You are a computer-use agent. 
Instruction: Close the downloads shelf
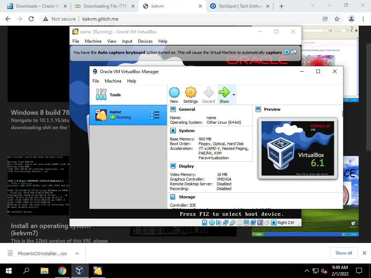[x=364, y=253]
